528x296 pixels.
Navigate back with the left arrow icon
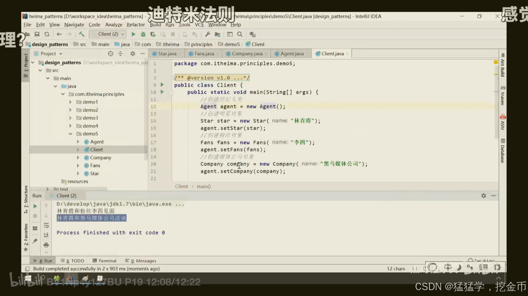[59, 34]
